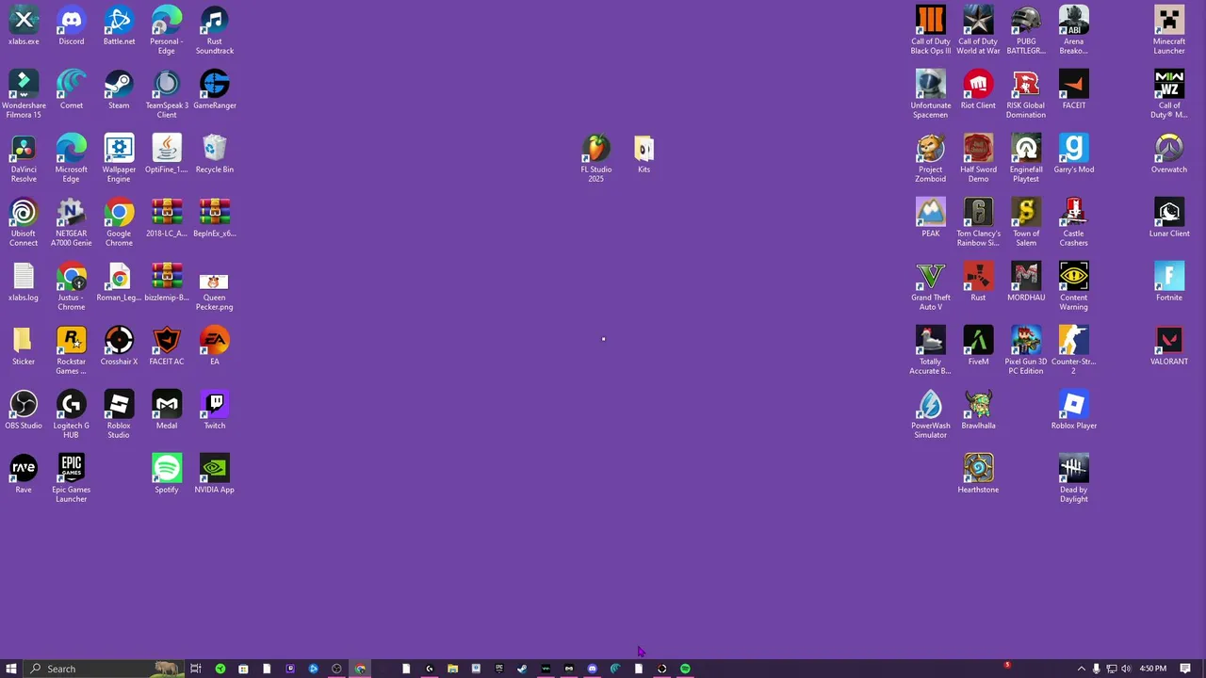The width and height of the screenshot is (1206, 678).
Task: Select the Rust Soundtrack desktop shortcut
Action: pyautogui.click(x=215, y=30)
